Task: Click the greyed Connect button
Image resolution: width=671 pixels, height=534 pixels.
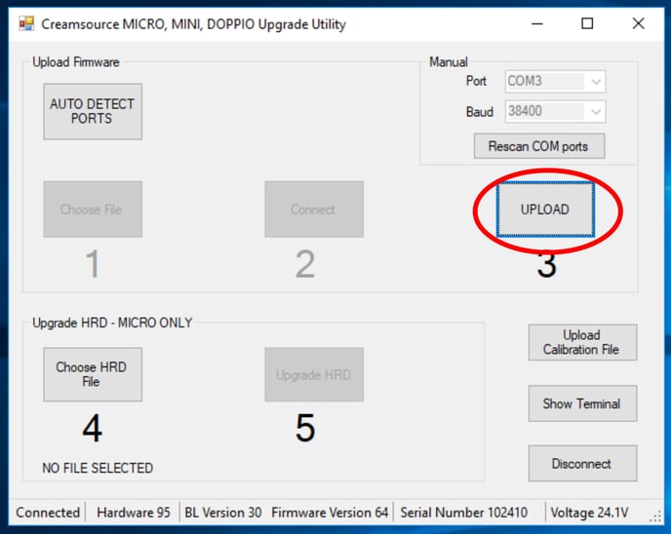Action: point(314,210)
